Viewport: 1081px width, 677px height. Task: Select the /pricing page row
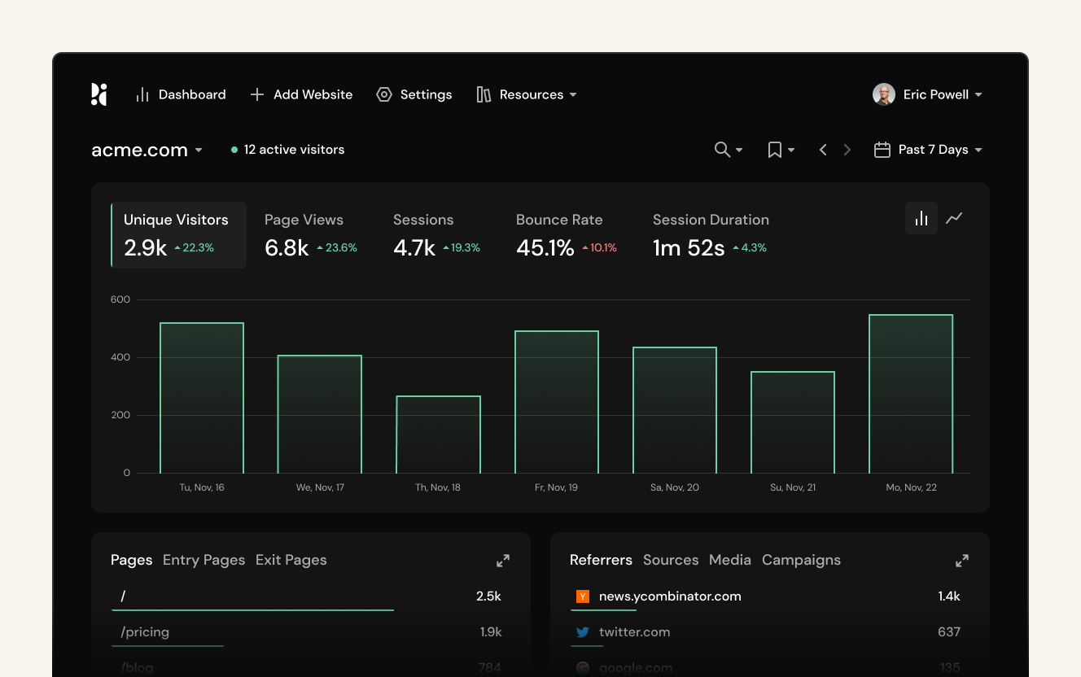(145, 632)
